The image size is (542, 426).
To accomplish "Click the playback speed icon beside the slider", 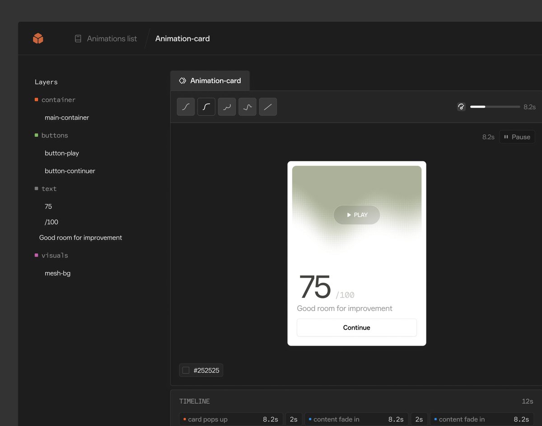I will pos(461,107).
